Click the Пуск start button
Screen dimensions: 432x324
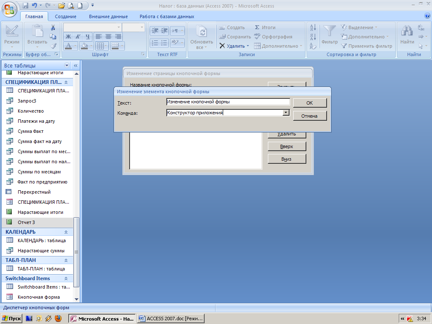[11, 319]
